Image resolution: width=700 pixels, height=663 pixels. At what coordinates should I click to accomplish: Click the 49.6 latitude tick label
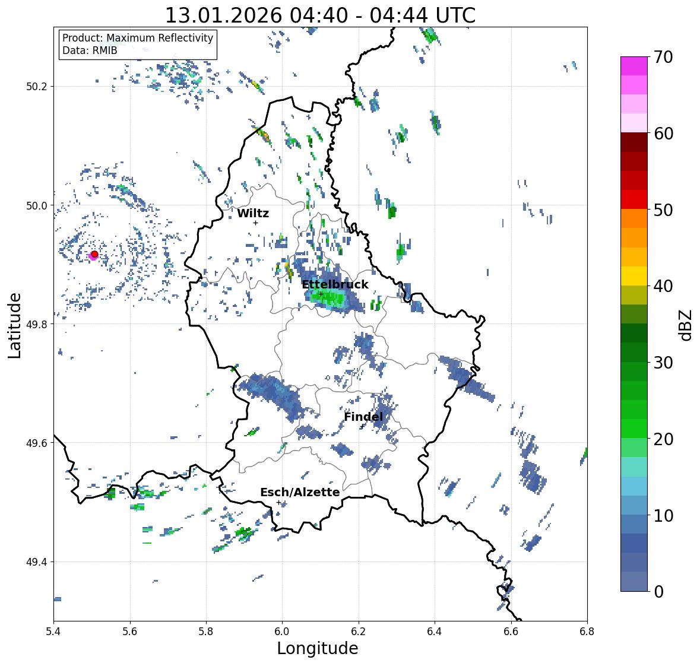click(x=37, y=443)
